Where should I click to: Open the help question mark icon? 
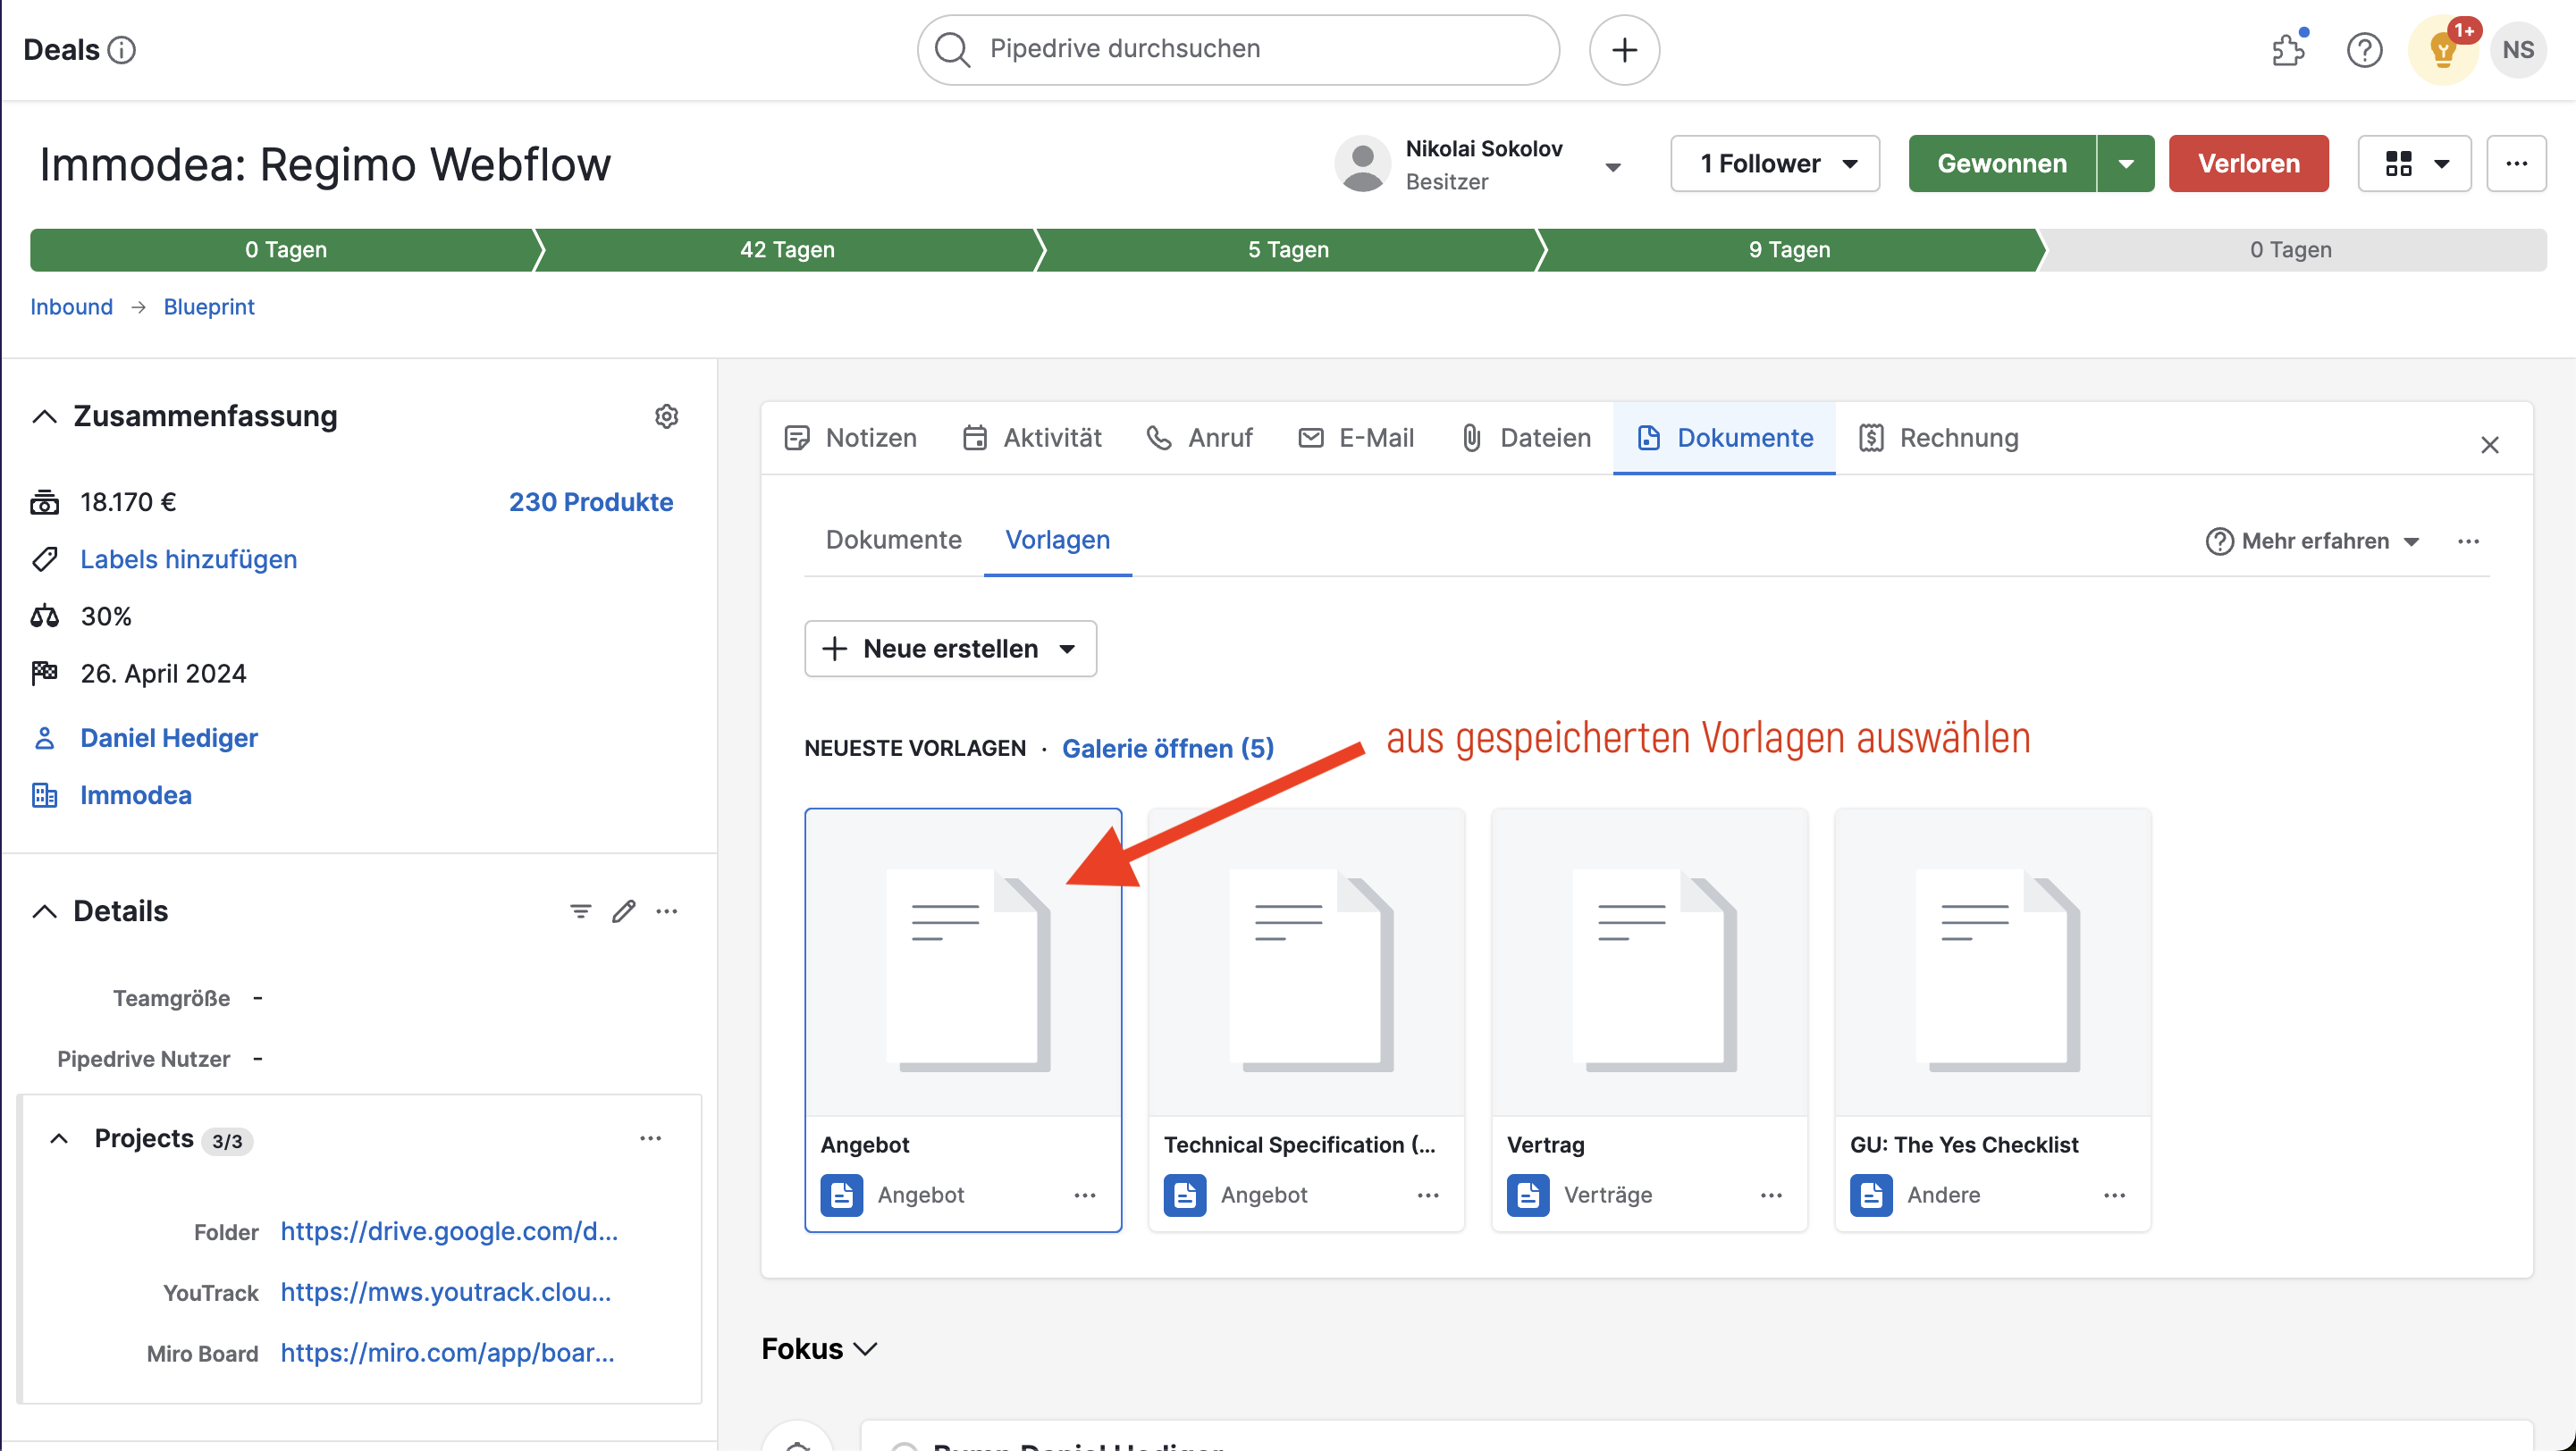pos(2364,49)
